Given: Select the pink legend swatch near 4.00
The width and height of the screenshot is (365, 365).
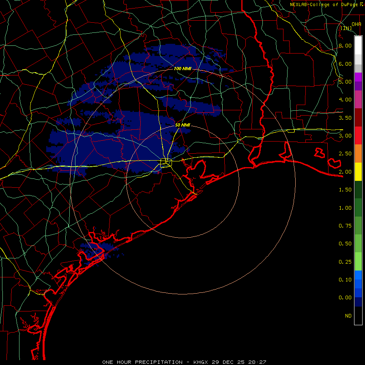Looking at the screenshot, I should click(358, 99).
